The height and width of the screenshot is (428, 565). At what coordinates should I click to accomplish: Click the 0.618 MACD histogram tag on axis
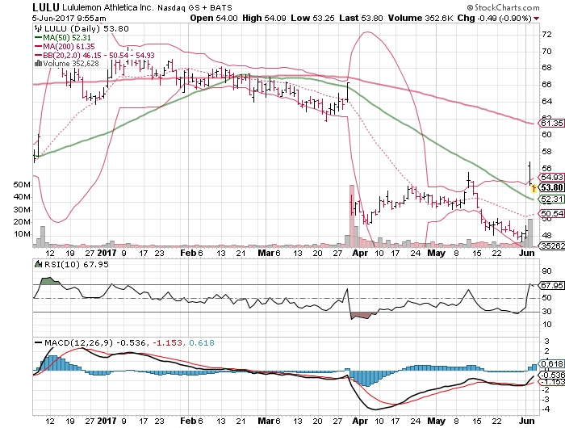click(551, 364)
